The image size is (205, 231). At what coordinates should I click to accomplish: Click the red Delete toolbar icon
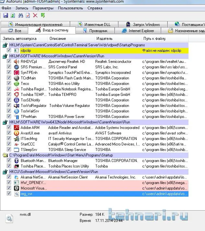[x=35, y=15]
